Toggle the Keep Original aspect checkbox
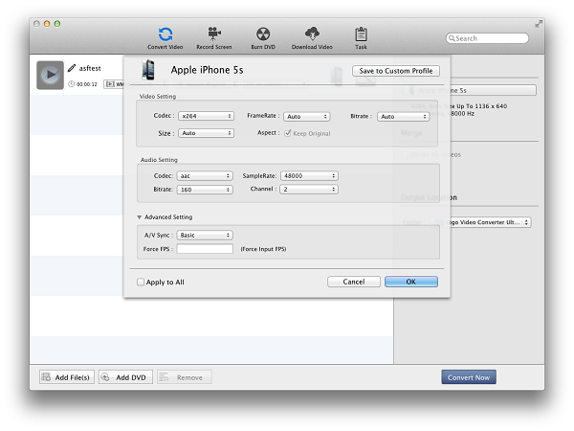This screenshot has height=431, width=574. (x=288, y=133)
